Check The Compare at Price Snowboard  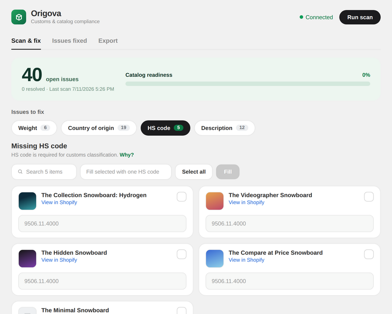click(x=369, y=254)
